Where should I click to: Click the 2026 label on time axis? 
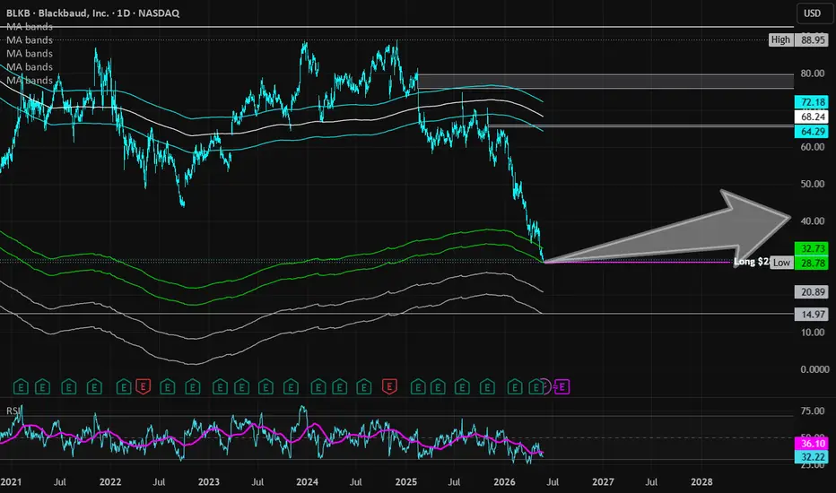pos(504,482)
